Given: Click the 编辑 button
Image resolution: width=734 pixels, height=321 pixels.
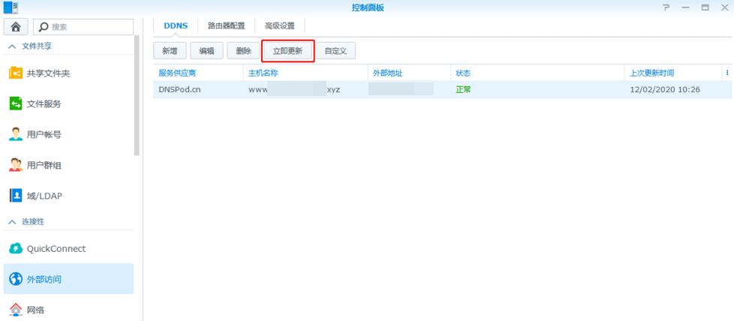Looking at the screenshot, I should click(x=206, y=51).
